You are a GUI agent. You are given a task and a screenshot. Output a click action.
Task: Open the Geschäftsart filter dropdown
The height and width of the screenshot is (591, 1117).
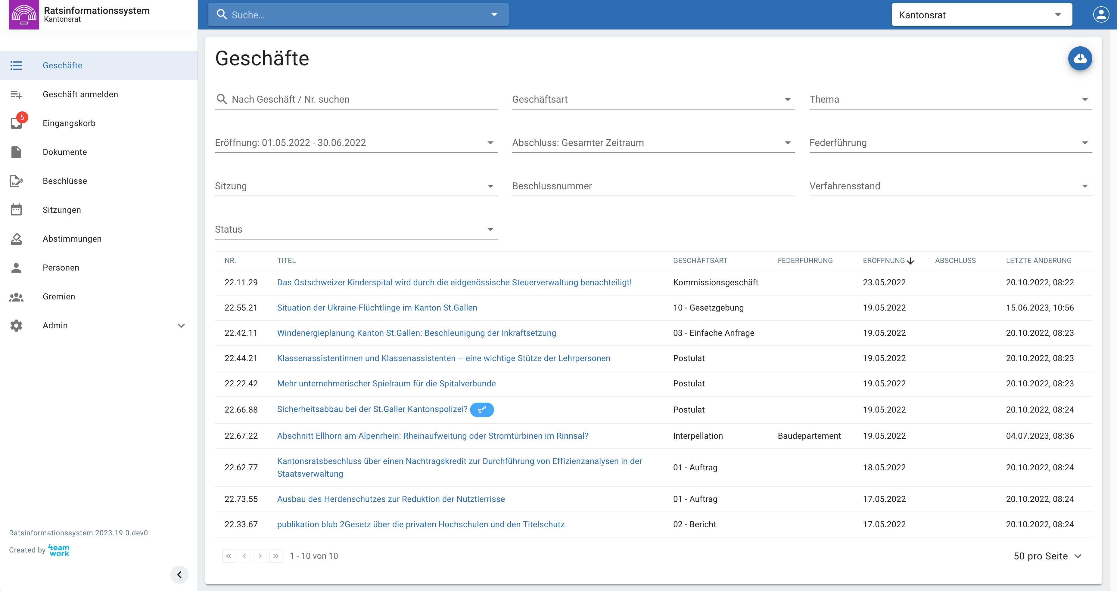[653, 99]
